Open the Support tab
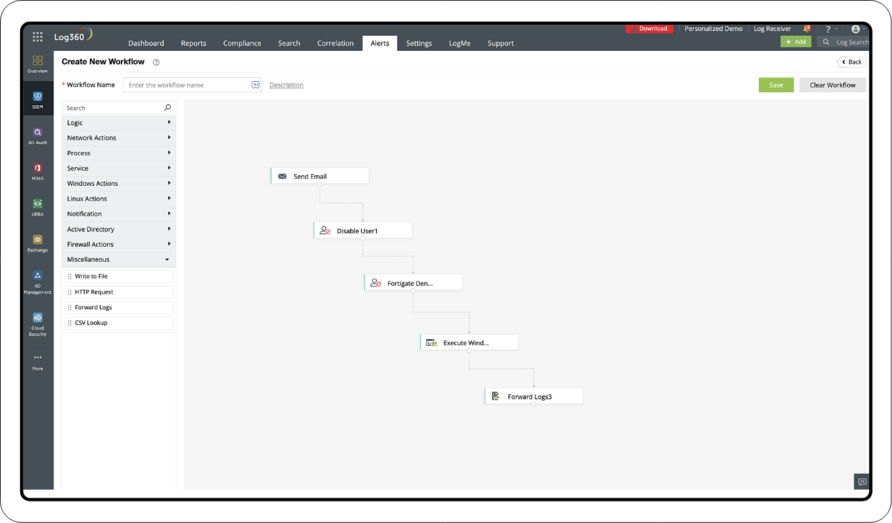This screenshot has height=523, width=892. 501,43
